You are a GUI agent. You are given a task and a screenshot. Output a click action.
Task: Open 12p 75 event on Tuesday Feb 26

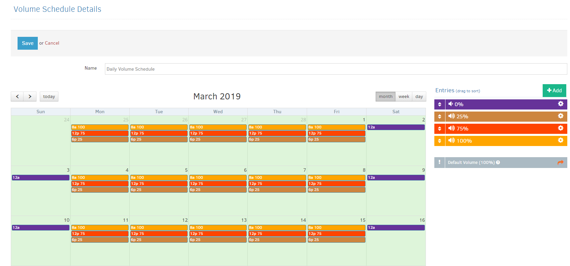159,134
